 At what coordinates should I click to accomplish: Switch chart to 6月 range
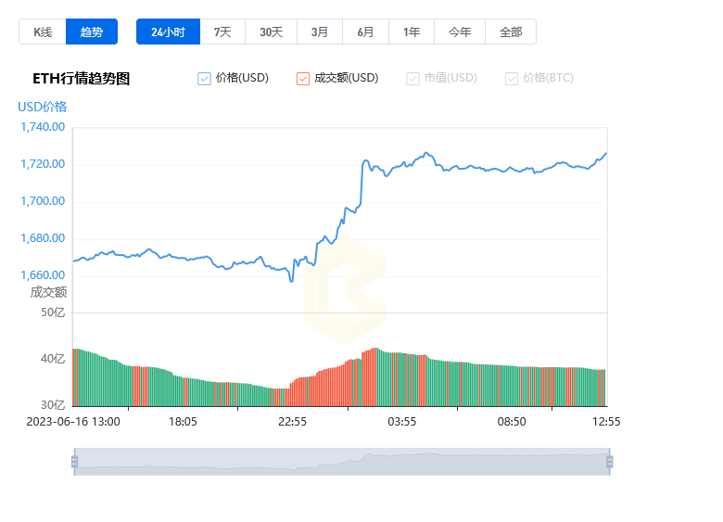[x=365, y=32]
